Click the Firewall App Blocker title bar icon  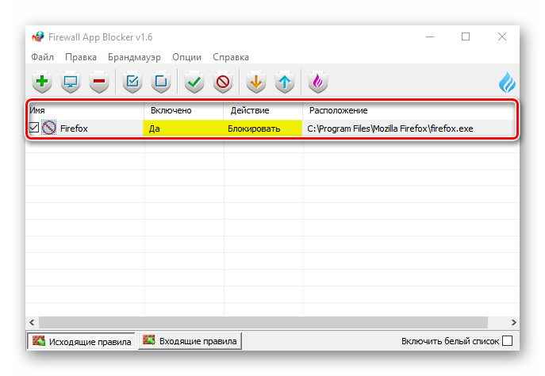pyautogui.click(x=38, y=36)
